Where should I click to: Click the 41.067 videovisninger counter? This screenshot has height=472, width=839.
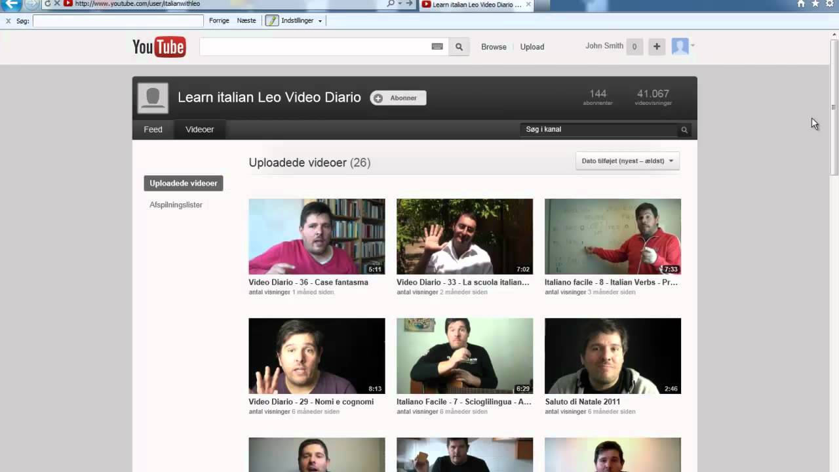pos(653,98)
